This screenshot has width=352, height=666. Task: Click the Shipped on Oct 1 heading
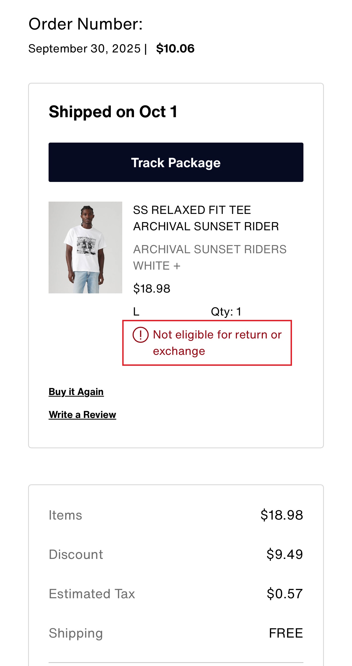[x=113, y=112]
